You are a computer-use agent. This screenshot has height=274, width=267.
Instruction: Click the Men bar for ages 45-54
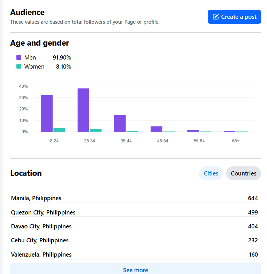157,129
